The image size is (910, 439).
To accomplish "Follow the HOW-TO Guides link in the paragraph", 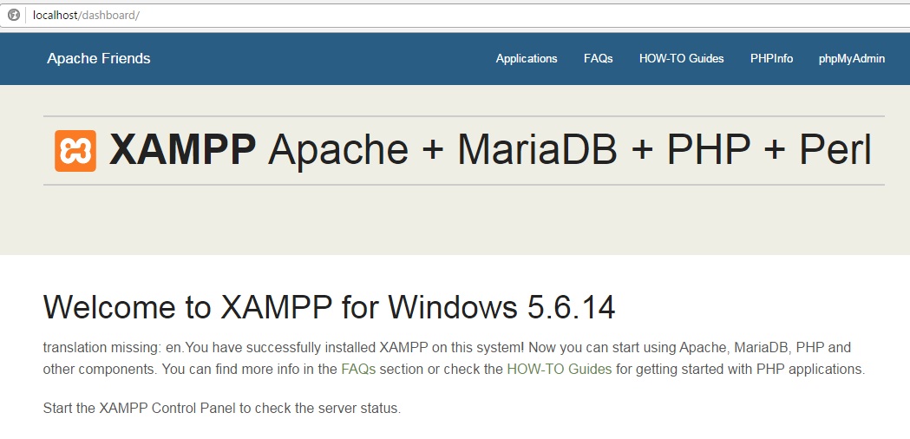I will pyautogui.click(x=559, y=369).
